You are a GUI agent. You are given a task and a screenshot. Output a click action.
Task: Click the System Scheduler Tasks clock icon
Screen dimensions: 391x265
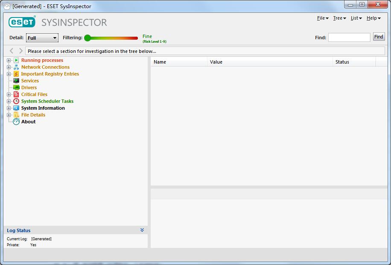pyautogui.click(x=16, y=101)
